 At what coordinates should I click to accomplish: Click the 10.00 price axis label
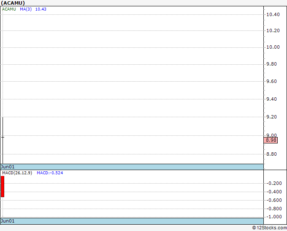pyautogui.click(x=273, y=47)
